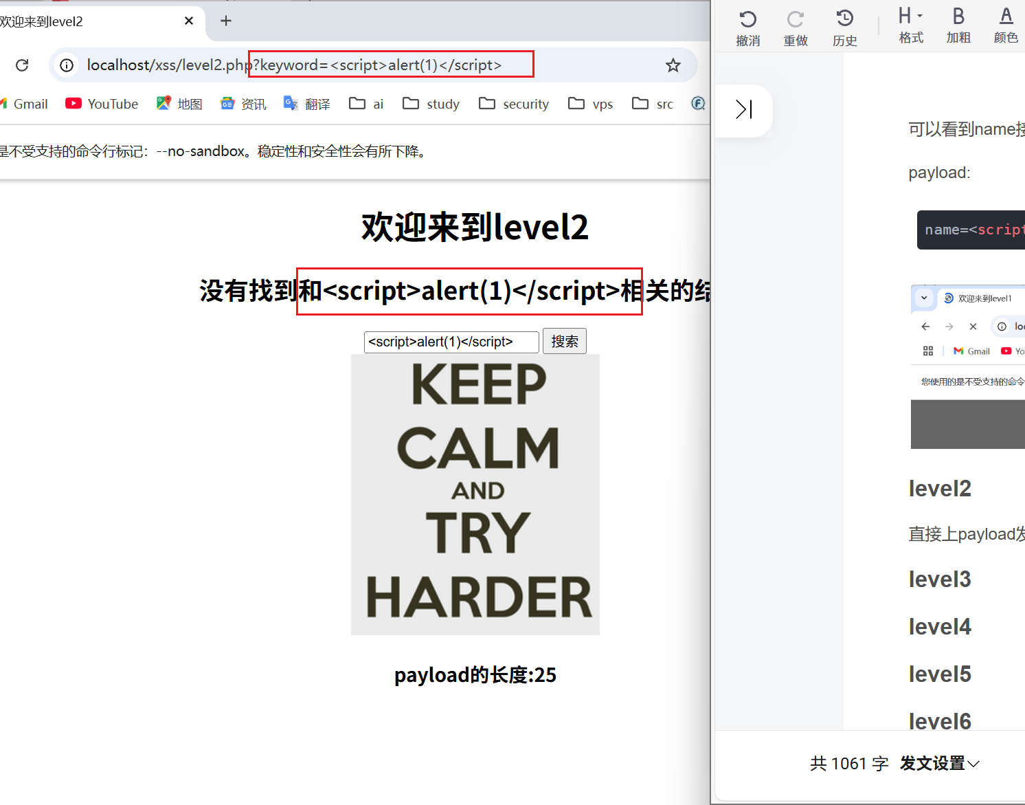Open the YouTube bookmark
This screenshot has width=1025, height=805.
[x=102, y=104]
